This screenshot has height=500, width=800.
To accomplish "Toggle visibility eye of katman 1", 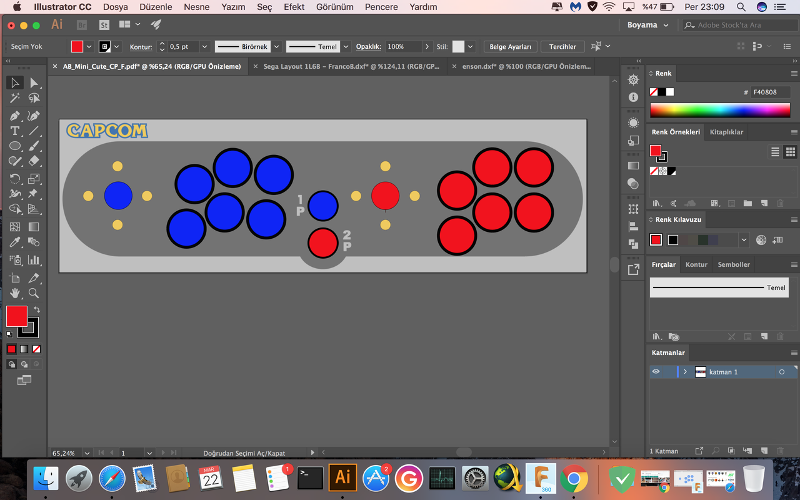I will point(656,372).
